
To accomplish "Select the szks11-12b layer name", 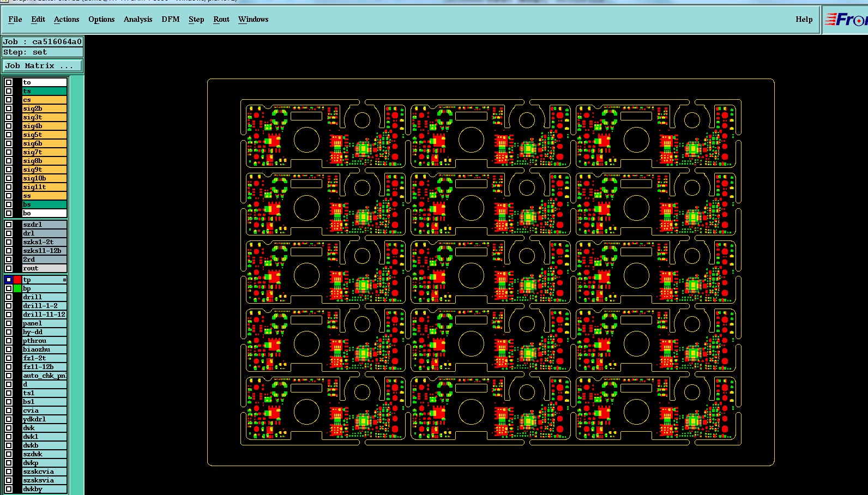I will 44,251.
